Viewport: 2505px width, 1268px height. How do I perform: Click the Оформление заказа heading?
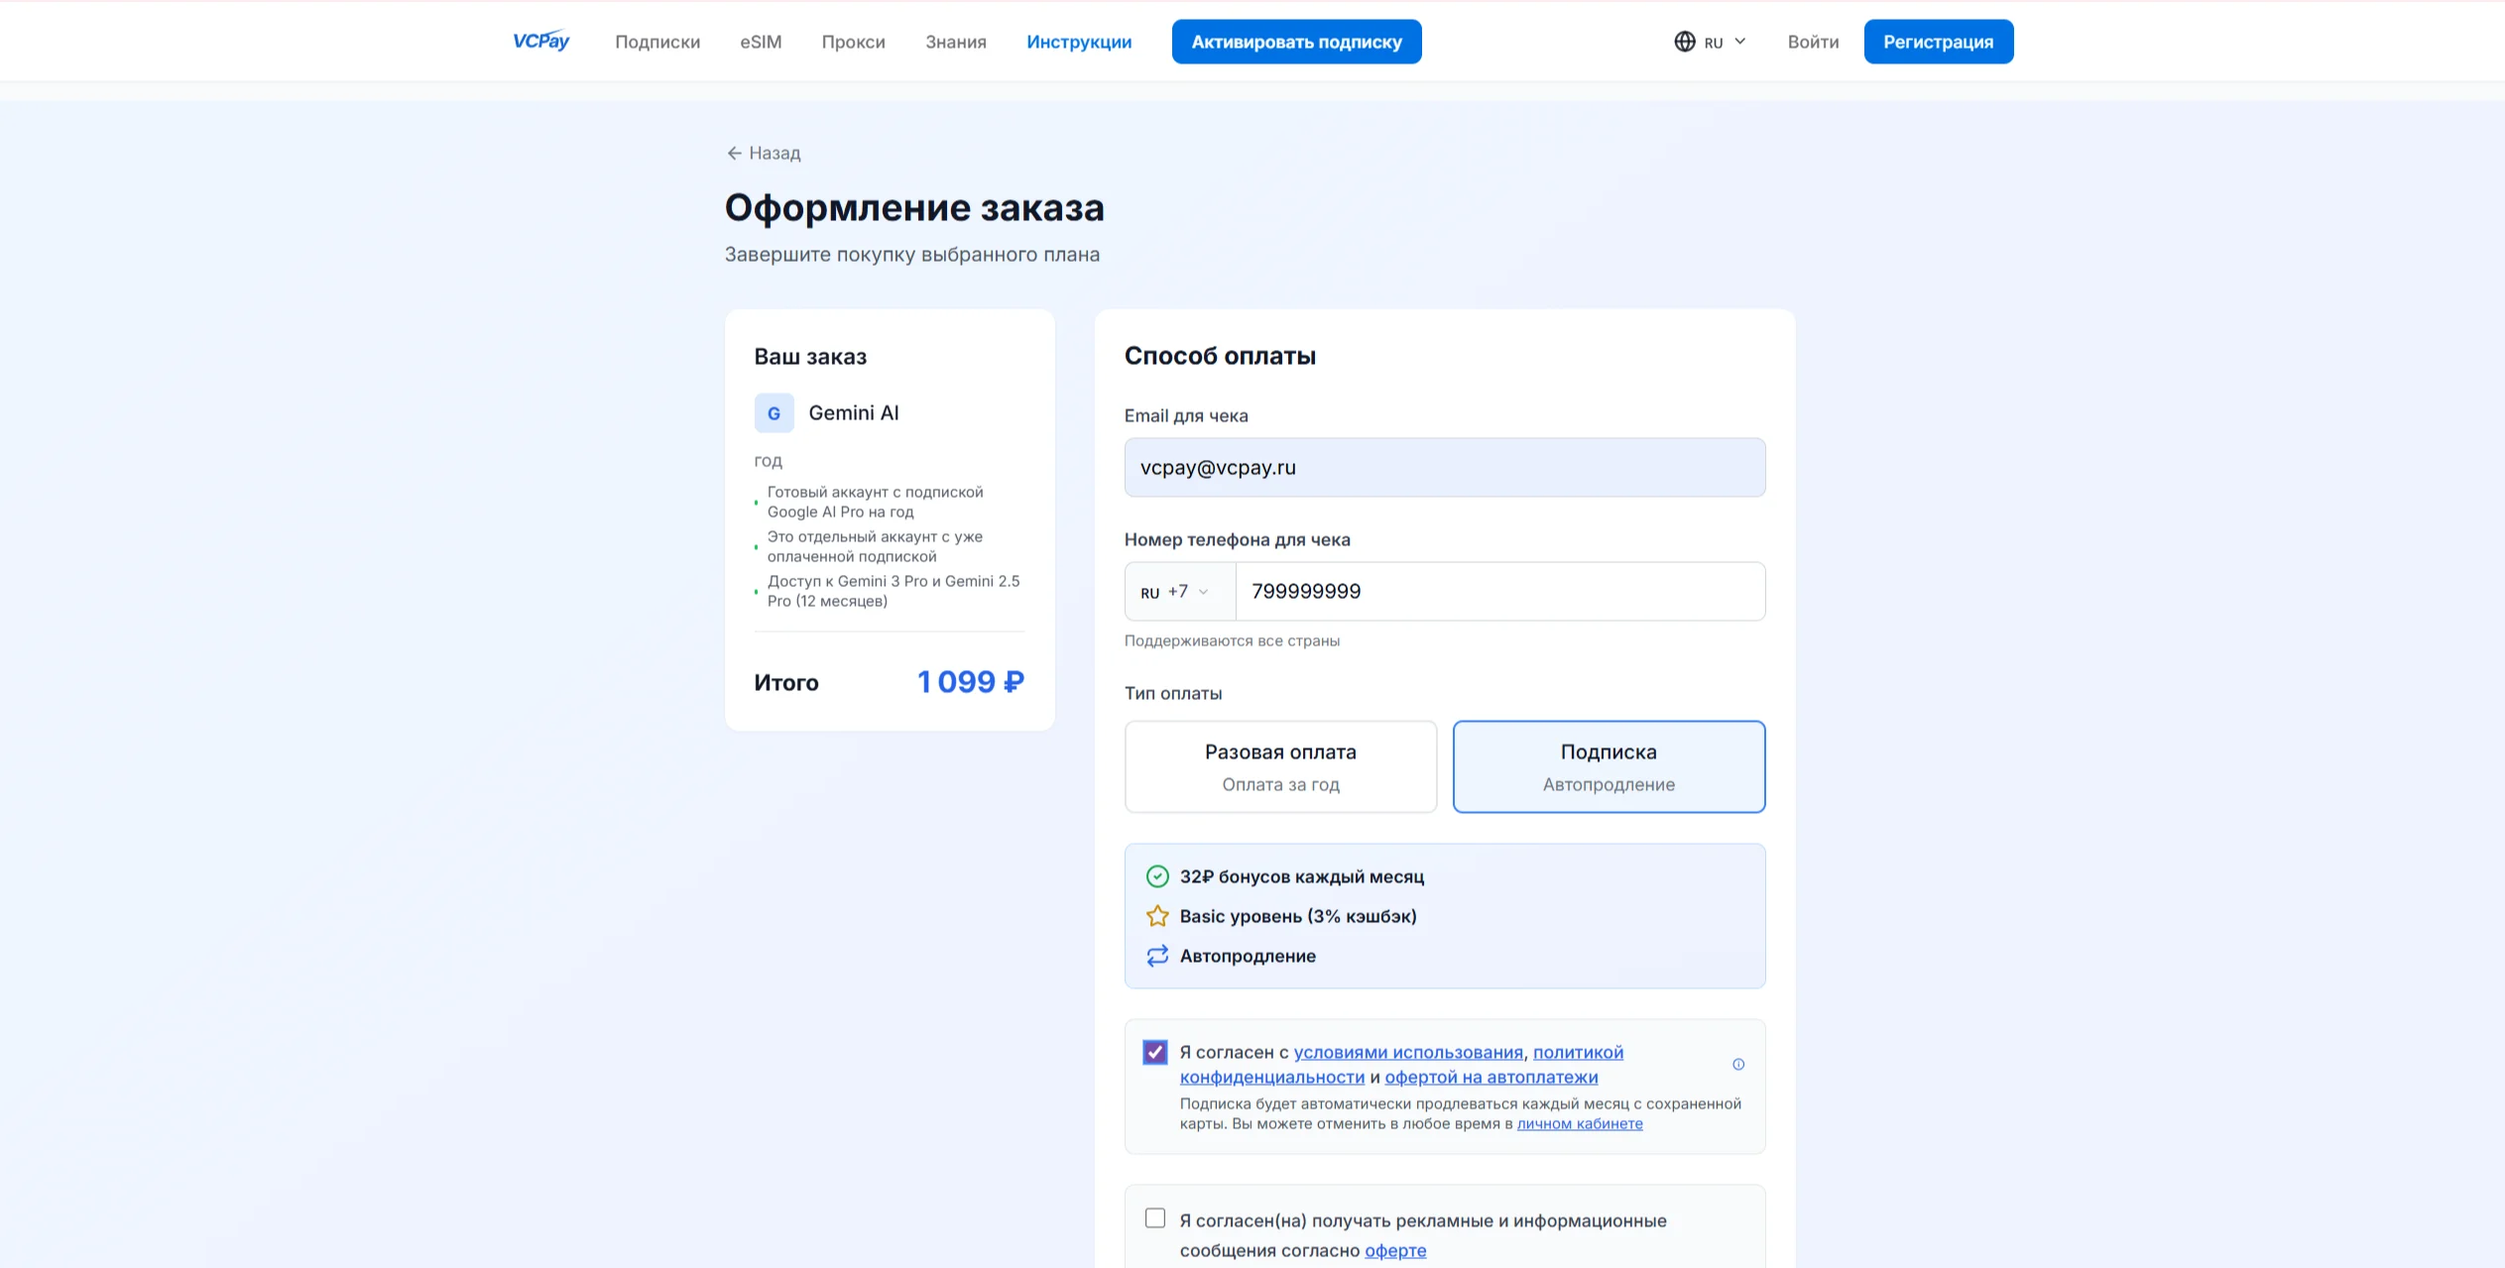click(914, 207)
